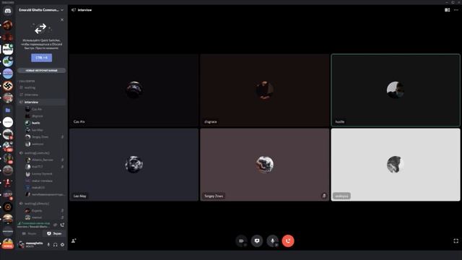Click the Video button above user panel
This screenshot has width=462, height=260.
tap(30, 233)
